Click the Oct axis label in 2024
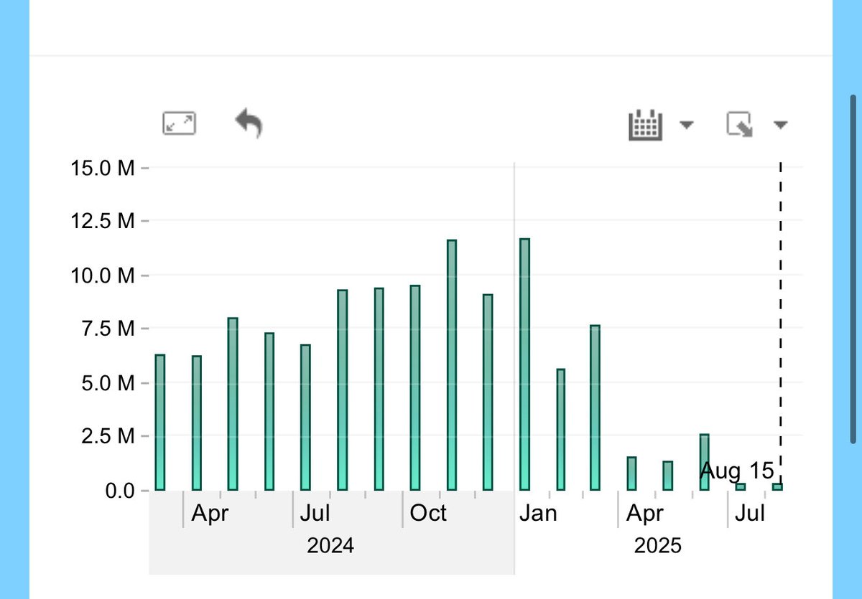This screenshot has width=862, height=599. tap(427, 514)
